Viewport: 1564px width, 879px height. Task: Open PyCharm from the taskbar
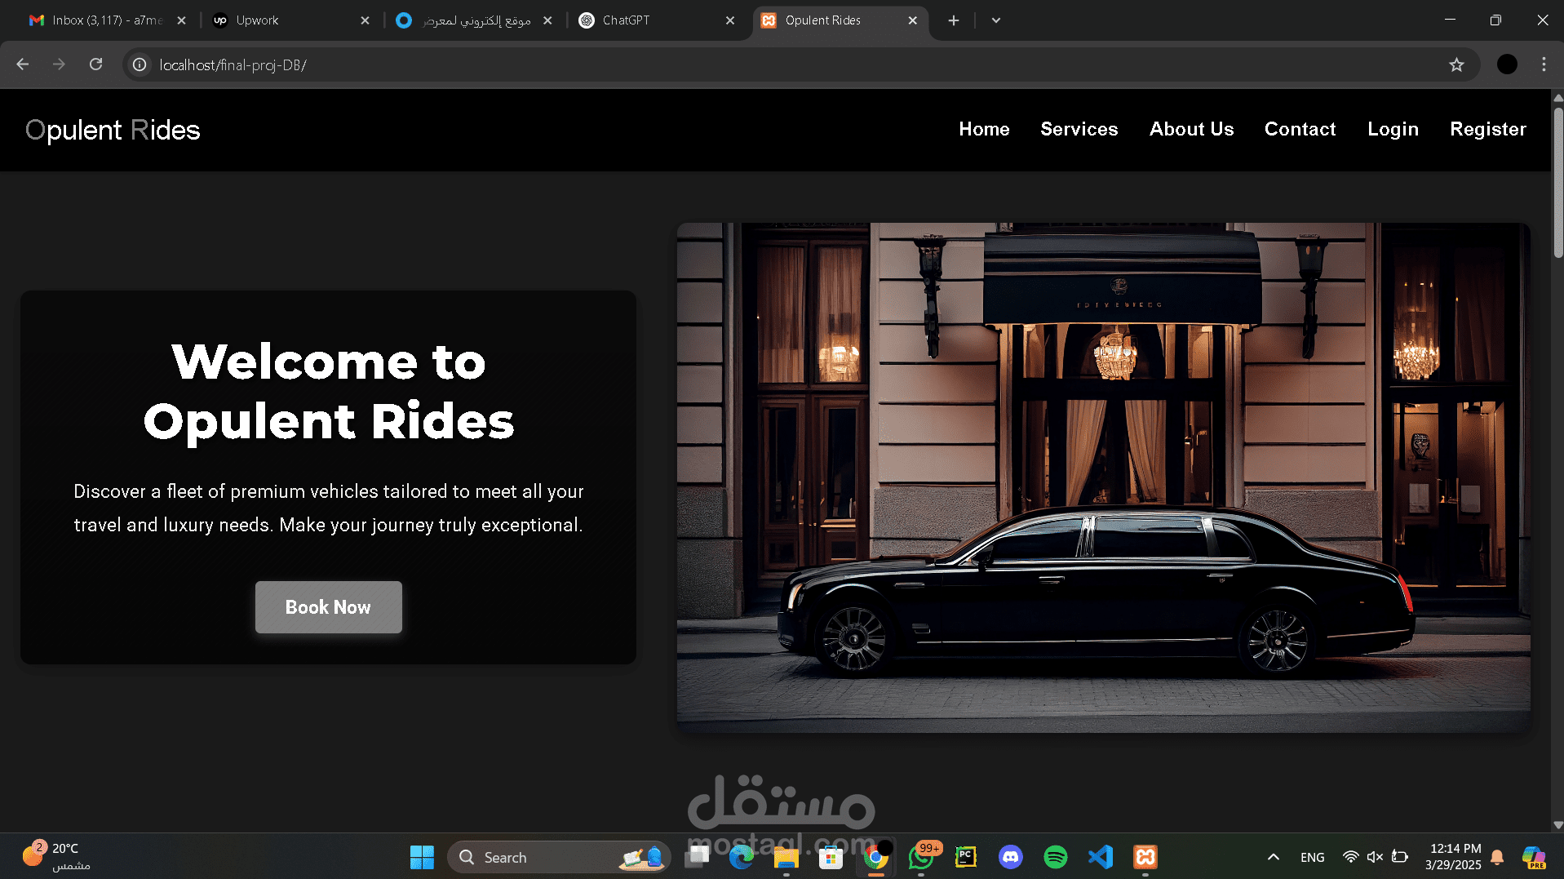point(966,857)
